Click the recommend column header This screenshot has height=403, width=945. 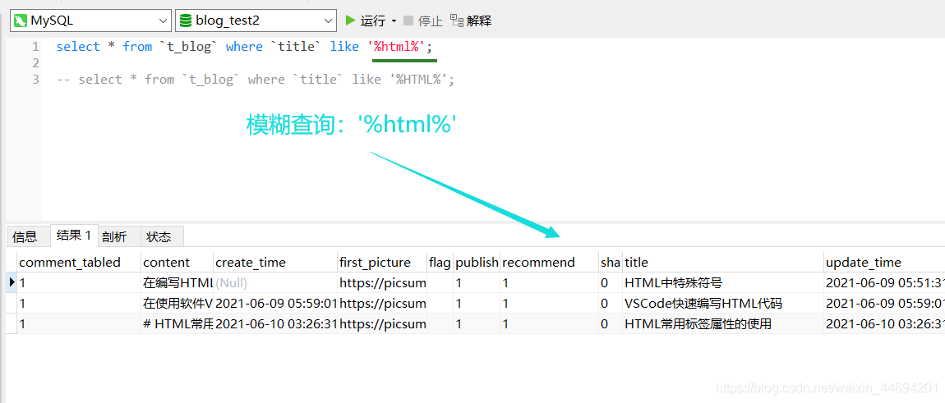[549, 262]
